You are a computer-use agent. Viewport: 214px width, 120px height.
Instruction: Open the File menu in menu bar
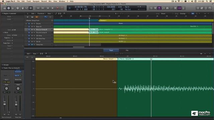18,1
